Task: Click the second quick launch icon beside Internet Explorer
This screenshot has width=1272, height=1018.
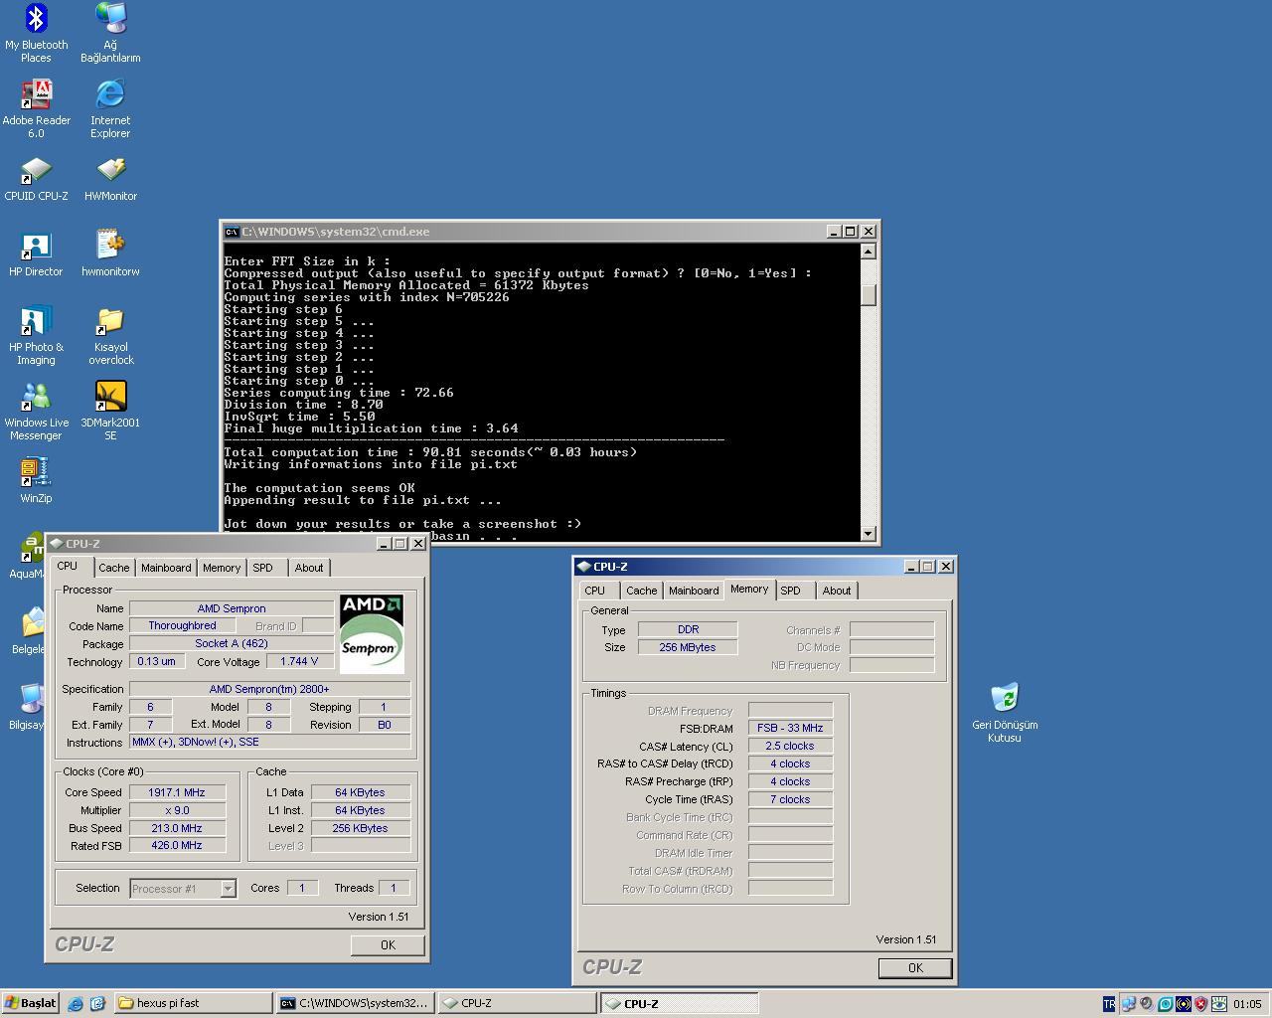Action: click(97, 1004)
